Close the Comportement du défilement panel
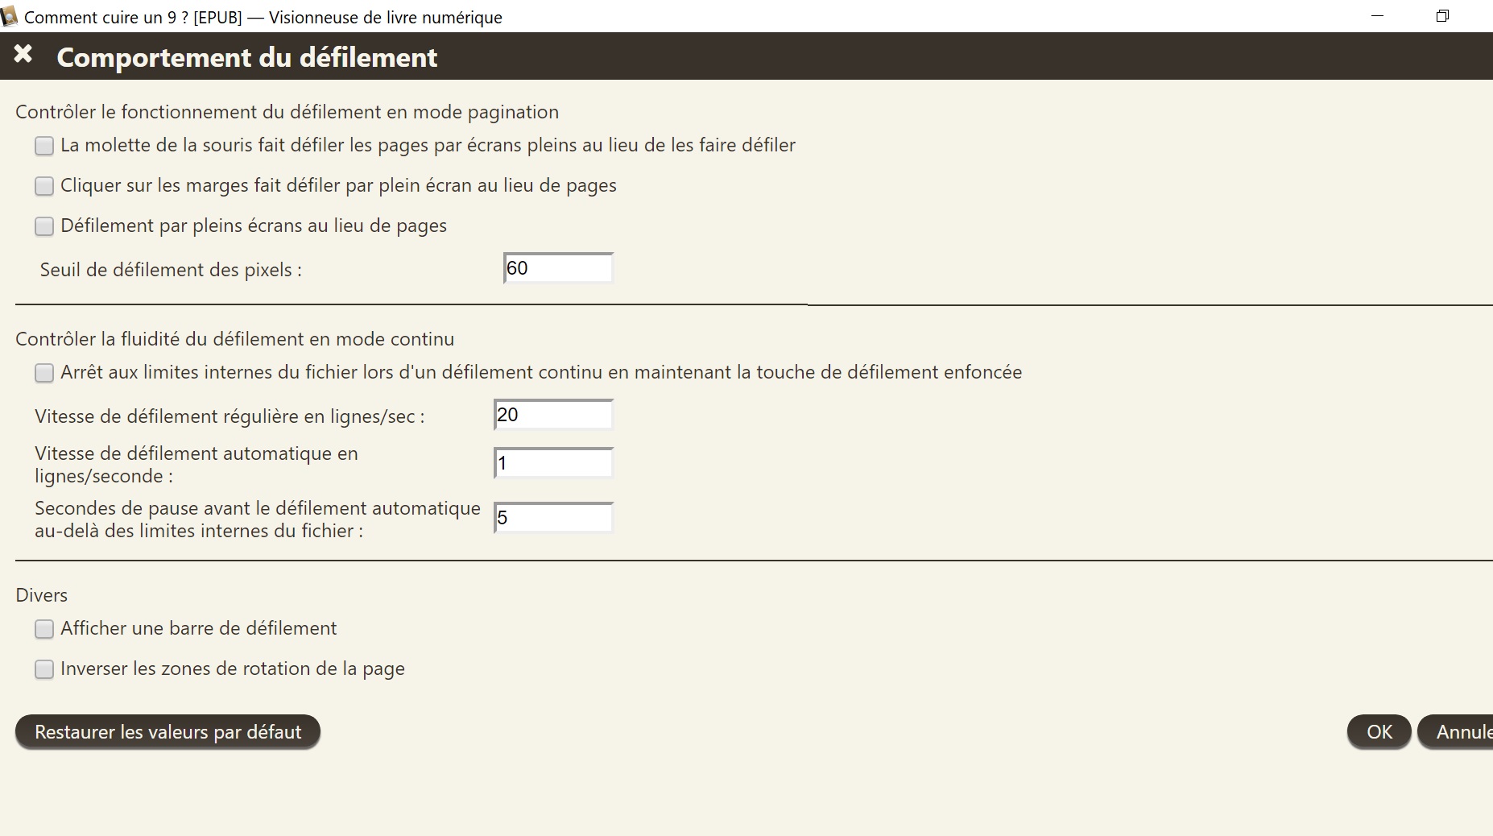1493x836 pixels. pyautogui.click(x=23, y=55)
